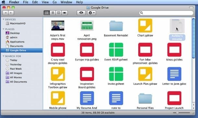
Task: Click the '38 items, 88.98 GB available' status text
Action: (x=98, y=113)
